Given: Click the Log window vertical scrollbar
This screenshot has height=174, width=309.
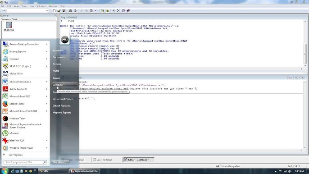Looking at the screenshot, I should pos(305,43).
